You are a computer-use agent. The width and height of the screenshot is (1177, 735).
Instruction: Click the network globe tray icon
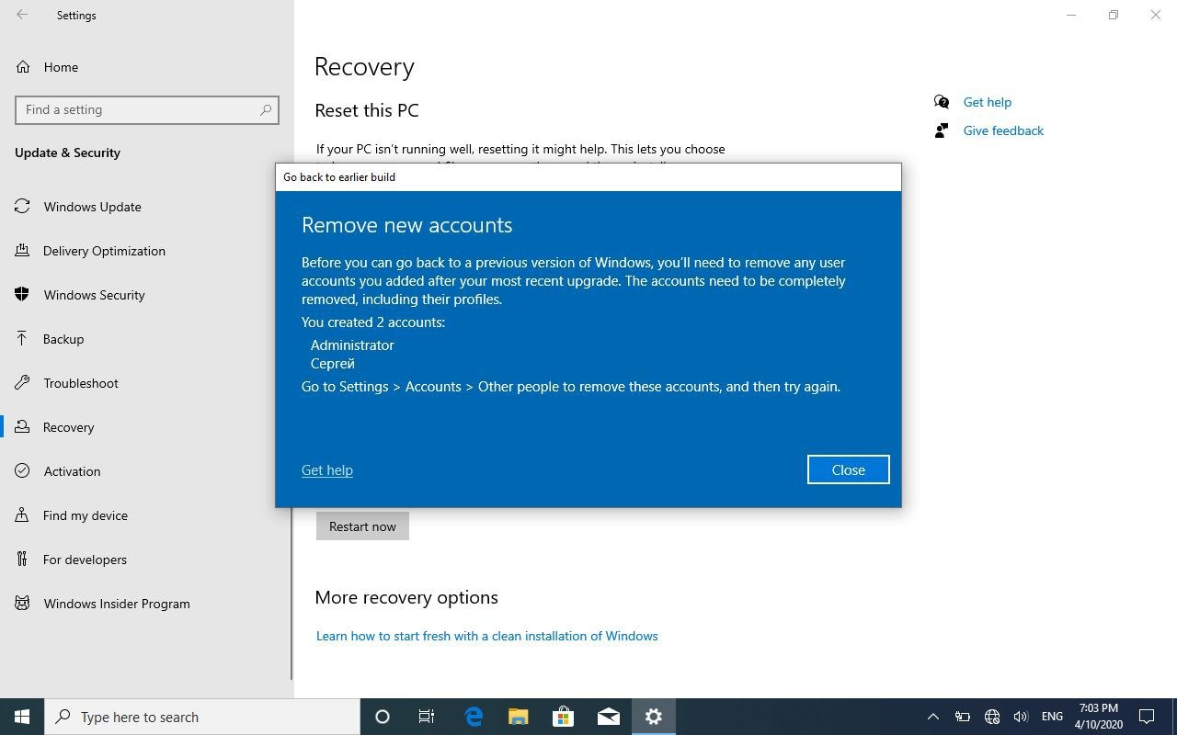991,717
